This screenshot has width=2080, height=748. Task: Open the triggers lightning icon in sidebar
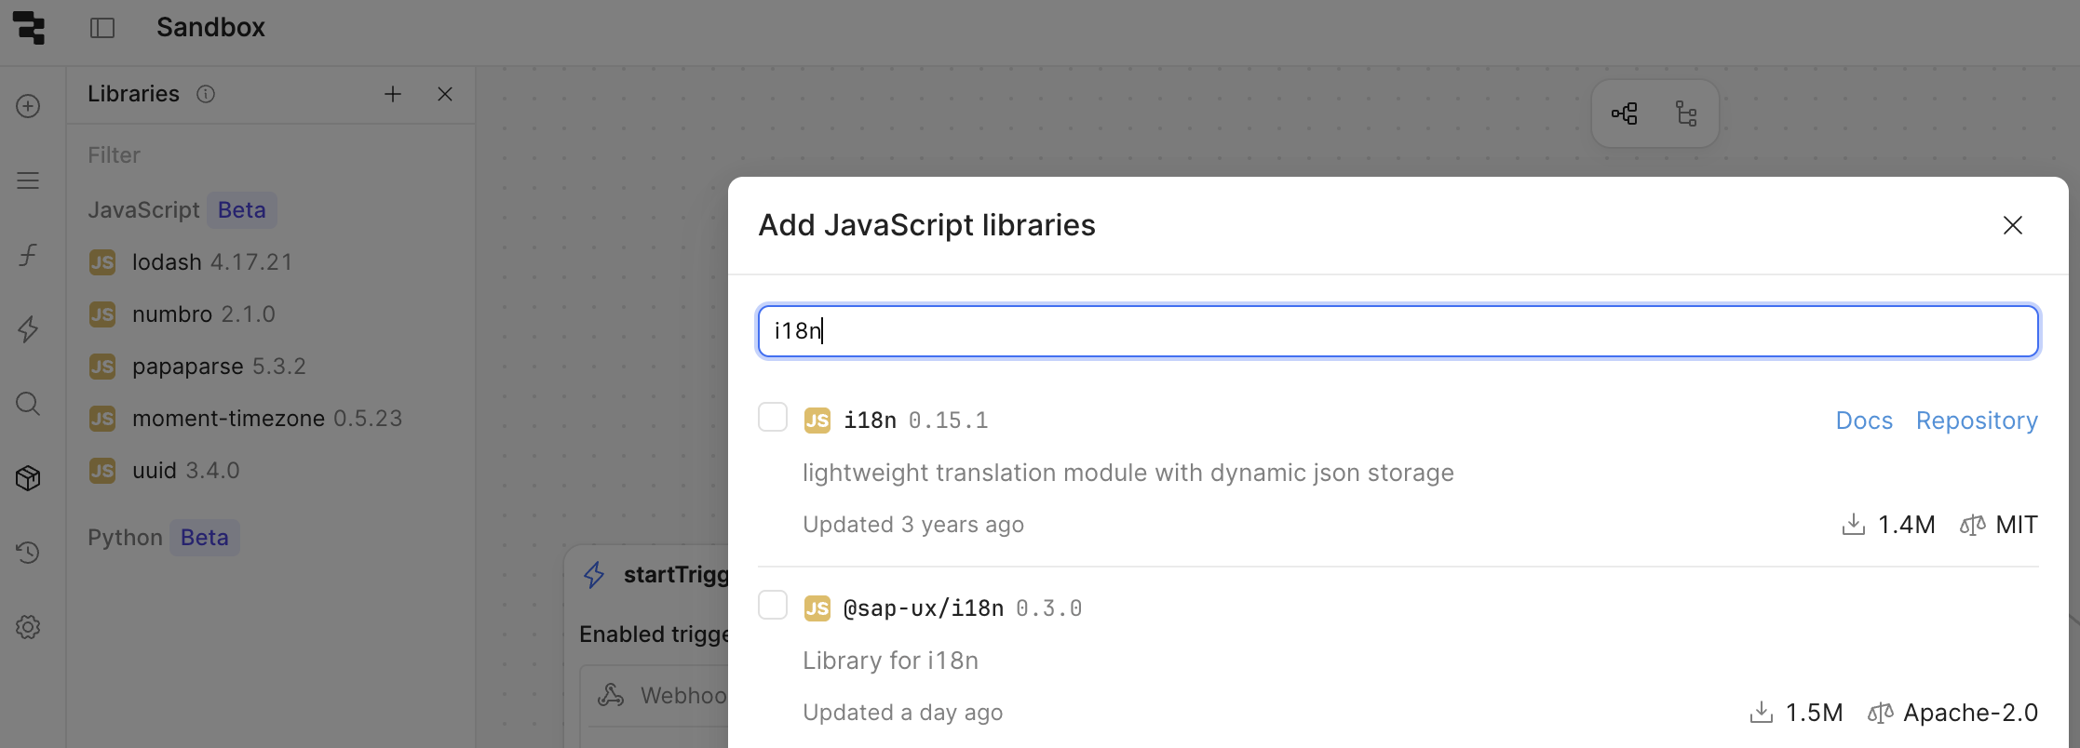[28, 329]
